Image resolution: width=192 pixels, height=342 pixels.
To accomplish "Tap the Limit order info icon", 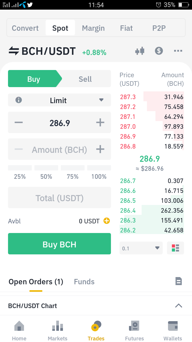I will click(19, 100).
